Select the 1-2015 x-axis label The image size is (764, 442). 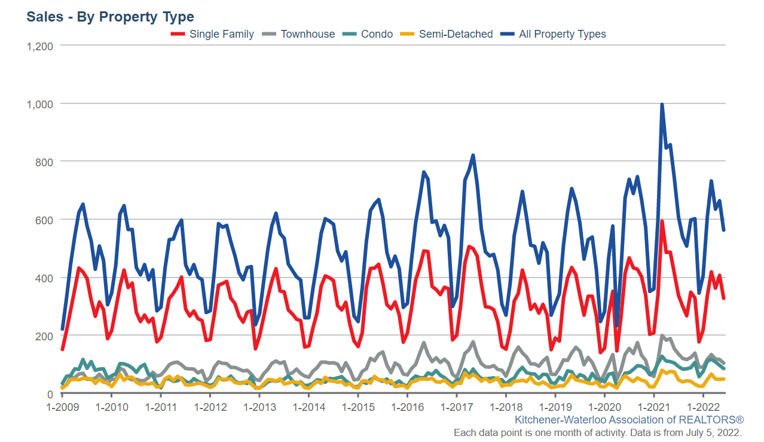pos(357,407)
